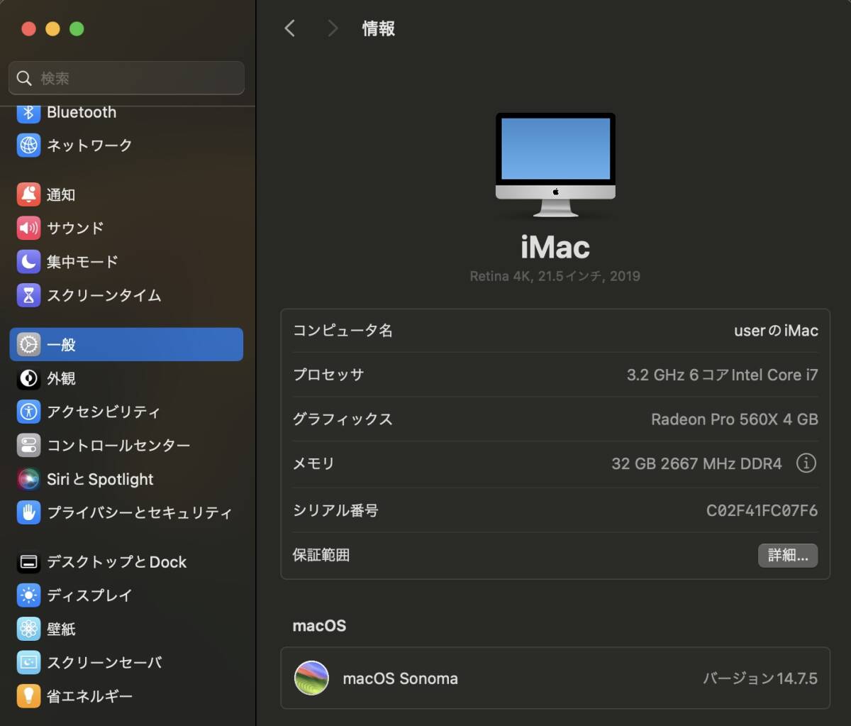Click the Radeon Pro 560X 4 GB text
851x726 pixels.
(735, 419)
